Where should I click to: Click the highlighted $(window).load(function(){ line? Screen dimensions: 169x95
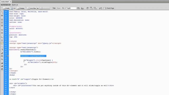(x=33, y=56)
